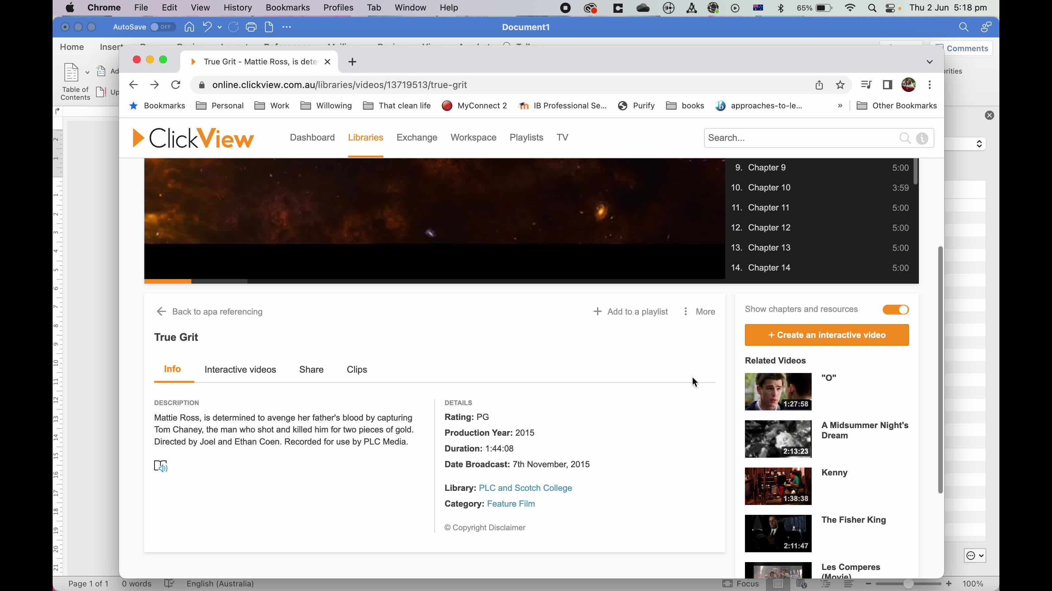Reload the ClickView page

(x=176, y=85)
